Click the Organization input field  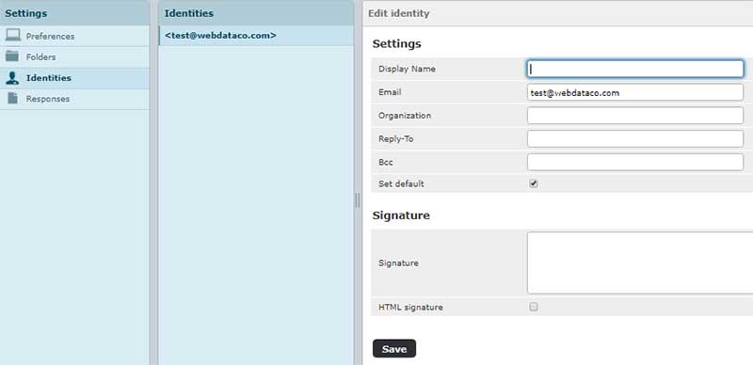(x=634, y=116)
